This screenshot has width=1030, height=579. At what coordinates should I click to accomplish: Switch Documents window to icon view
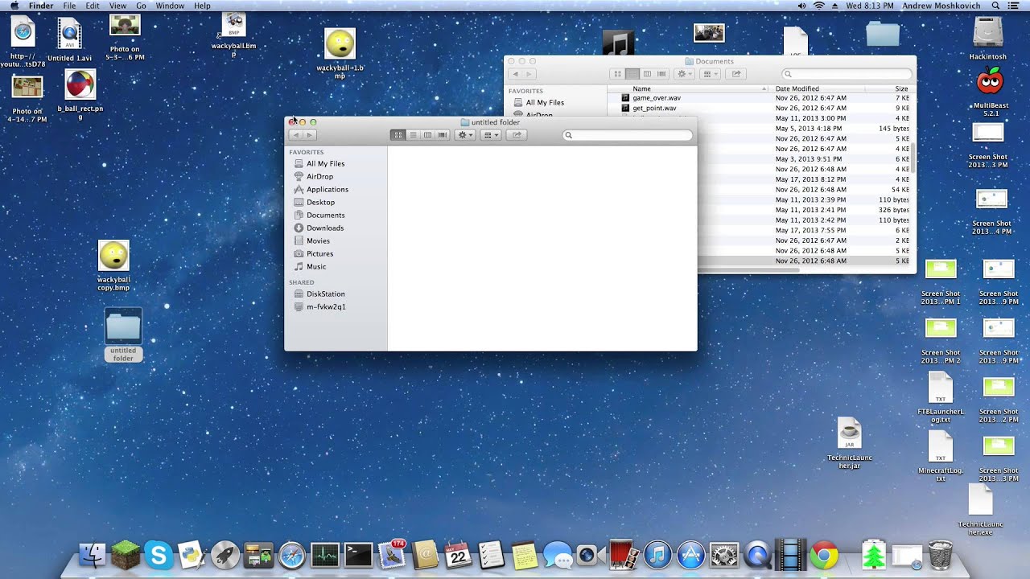pyautogui.click(x=618, y=74)
